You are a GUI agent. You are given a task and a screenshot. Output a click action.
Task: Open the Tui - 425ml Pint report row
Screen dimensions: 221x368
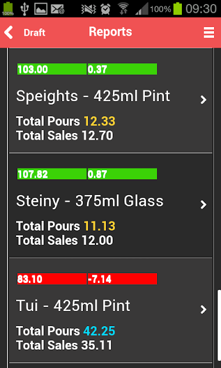tap(110, 310)
